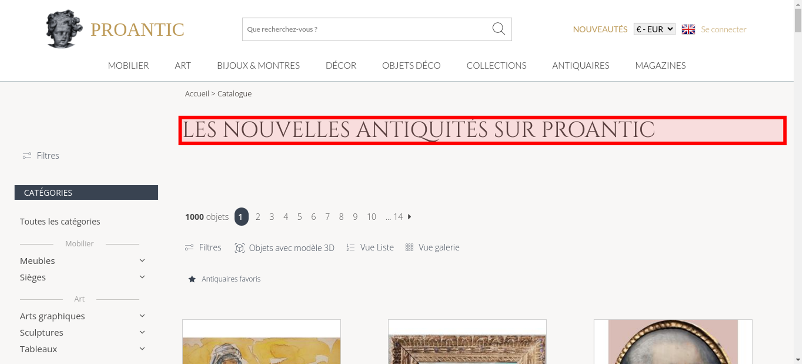Go to next page arrow
802x364 pixels.
coord(409,217)
